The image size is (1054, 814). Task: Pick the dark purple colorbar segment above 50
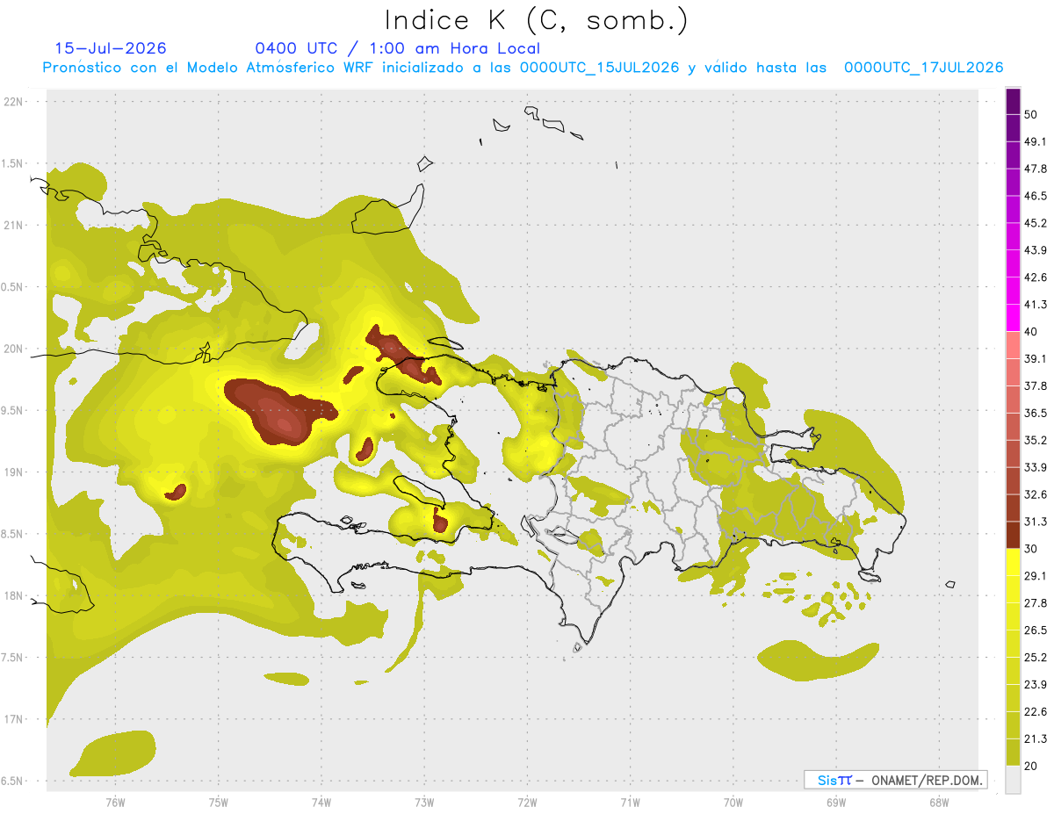click(1014, 101)
